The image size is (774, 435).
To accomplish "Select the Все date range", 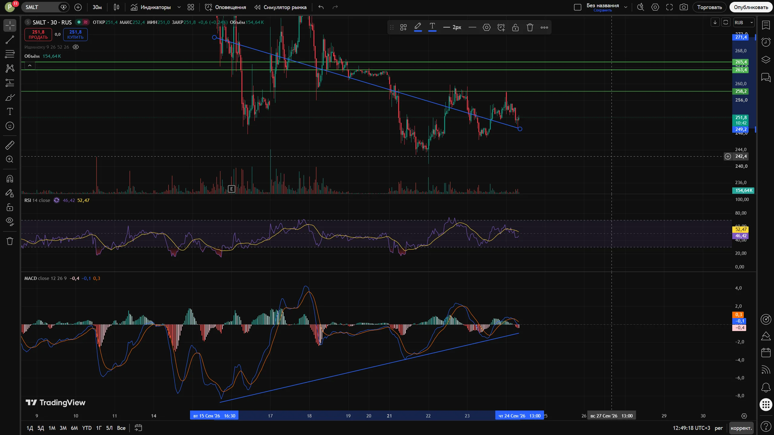I will (x=121, y=428).
